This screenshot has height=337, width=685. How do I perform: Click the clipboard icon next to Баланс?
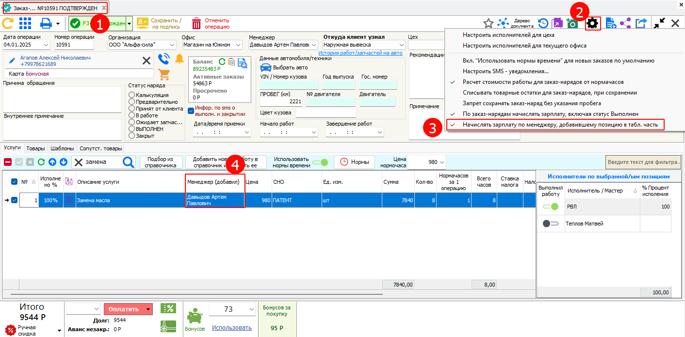[x=232, y=62]
